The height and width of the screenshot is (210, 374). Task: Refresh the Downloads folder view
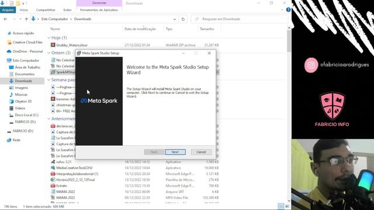[x=183, y=19]
